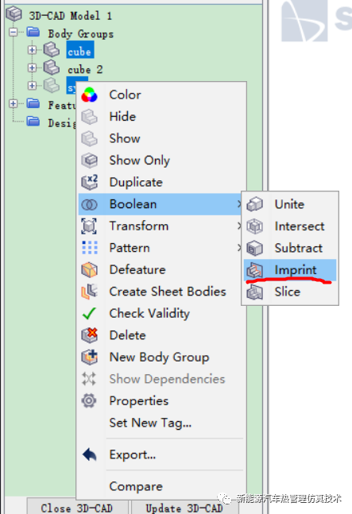Click green checkmark for Check Validity
The height and width of the screenshot is (514, 352).
(x=89, y=313)
